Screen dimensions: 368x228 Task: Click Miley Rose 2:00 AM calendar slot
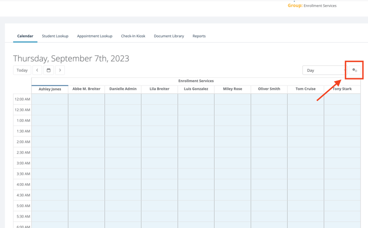tap(232, 142)
